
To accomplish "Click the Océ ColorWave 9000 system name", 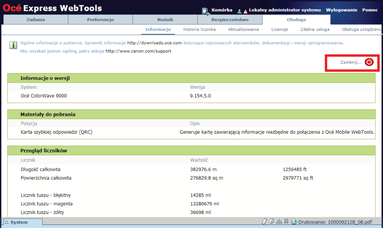I will [x=44, y=96].
